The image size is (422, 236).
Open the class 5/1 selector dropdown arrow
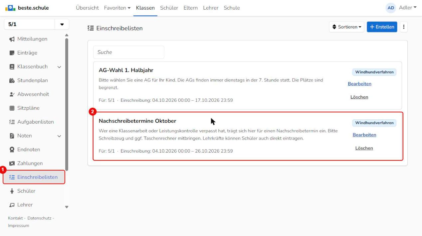point(62,25)
